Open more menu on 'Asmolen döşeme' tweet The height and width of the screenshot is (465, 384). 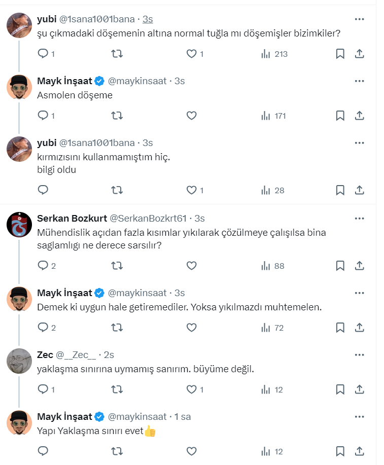(x=359, y=81)
